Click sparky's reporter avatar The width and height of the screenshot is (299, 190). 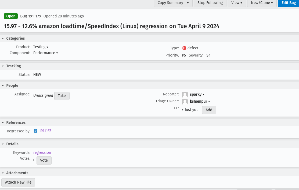tap(185, 95)
